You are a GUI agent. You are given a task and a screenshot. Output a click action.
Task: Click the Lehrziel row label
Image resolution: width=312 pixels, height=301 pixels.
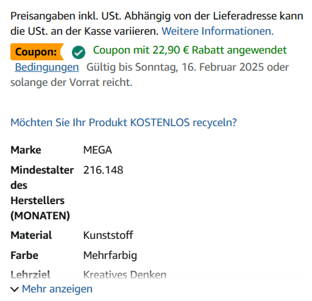tap(30, 275)
